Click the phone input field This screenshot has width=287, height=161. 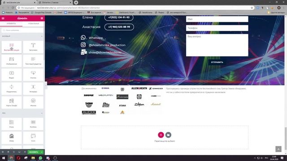tap(217, 28)
